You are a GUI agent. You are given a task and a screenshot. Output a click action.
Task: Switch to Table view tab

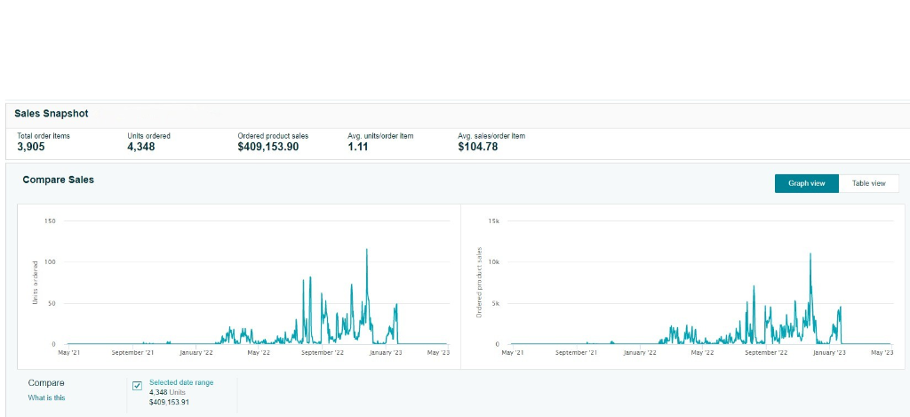868,183
